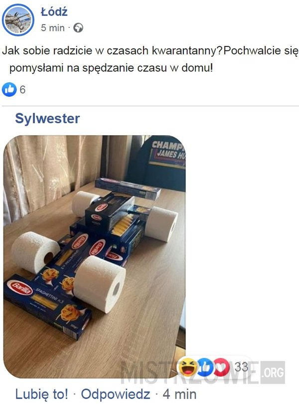Click the Łódź page name
The image size is (299, 404).
click(x=54, y=12)
